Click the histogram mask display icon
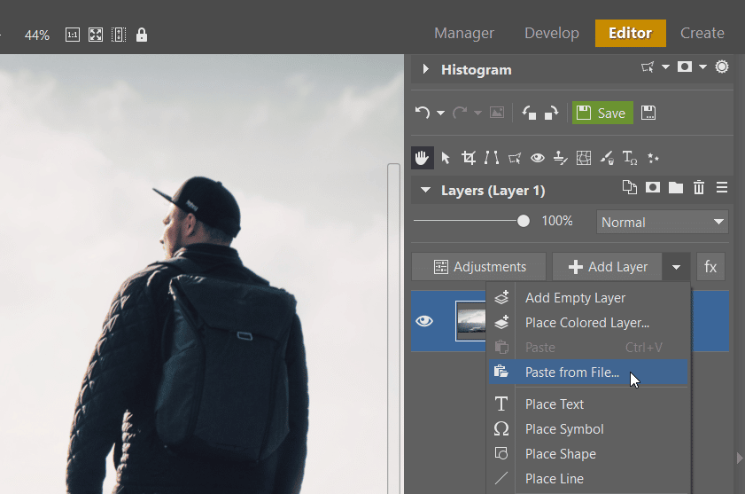 click(x=685, y=67)
